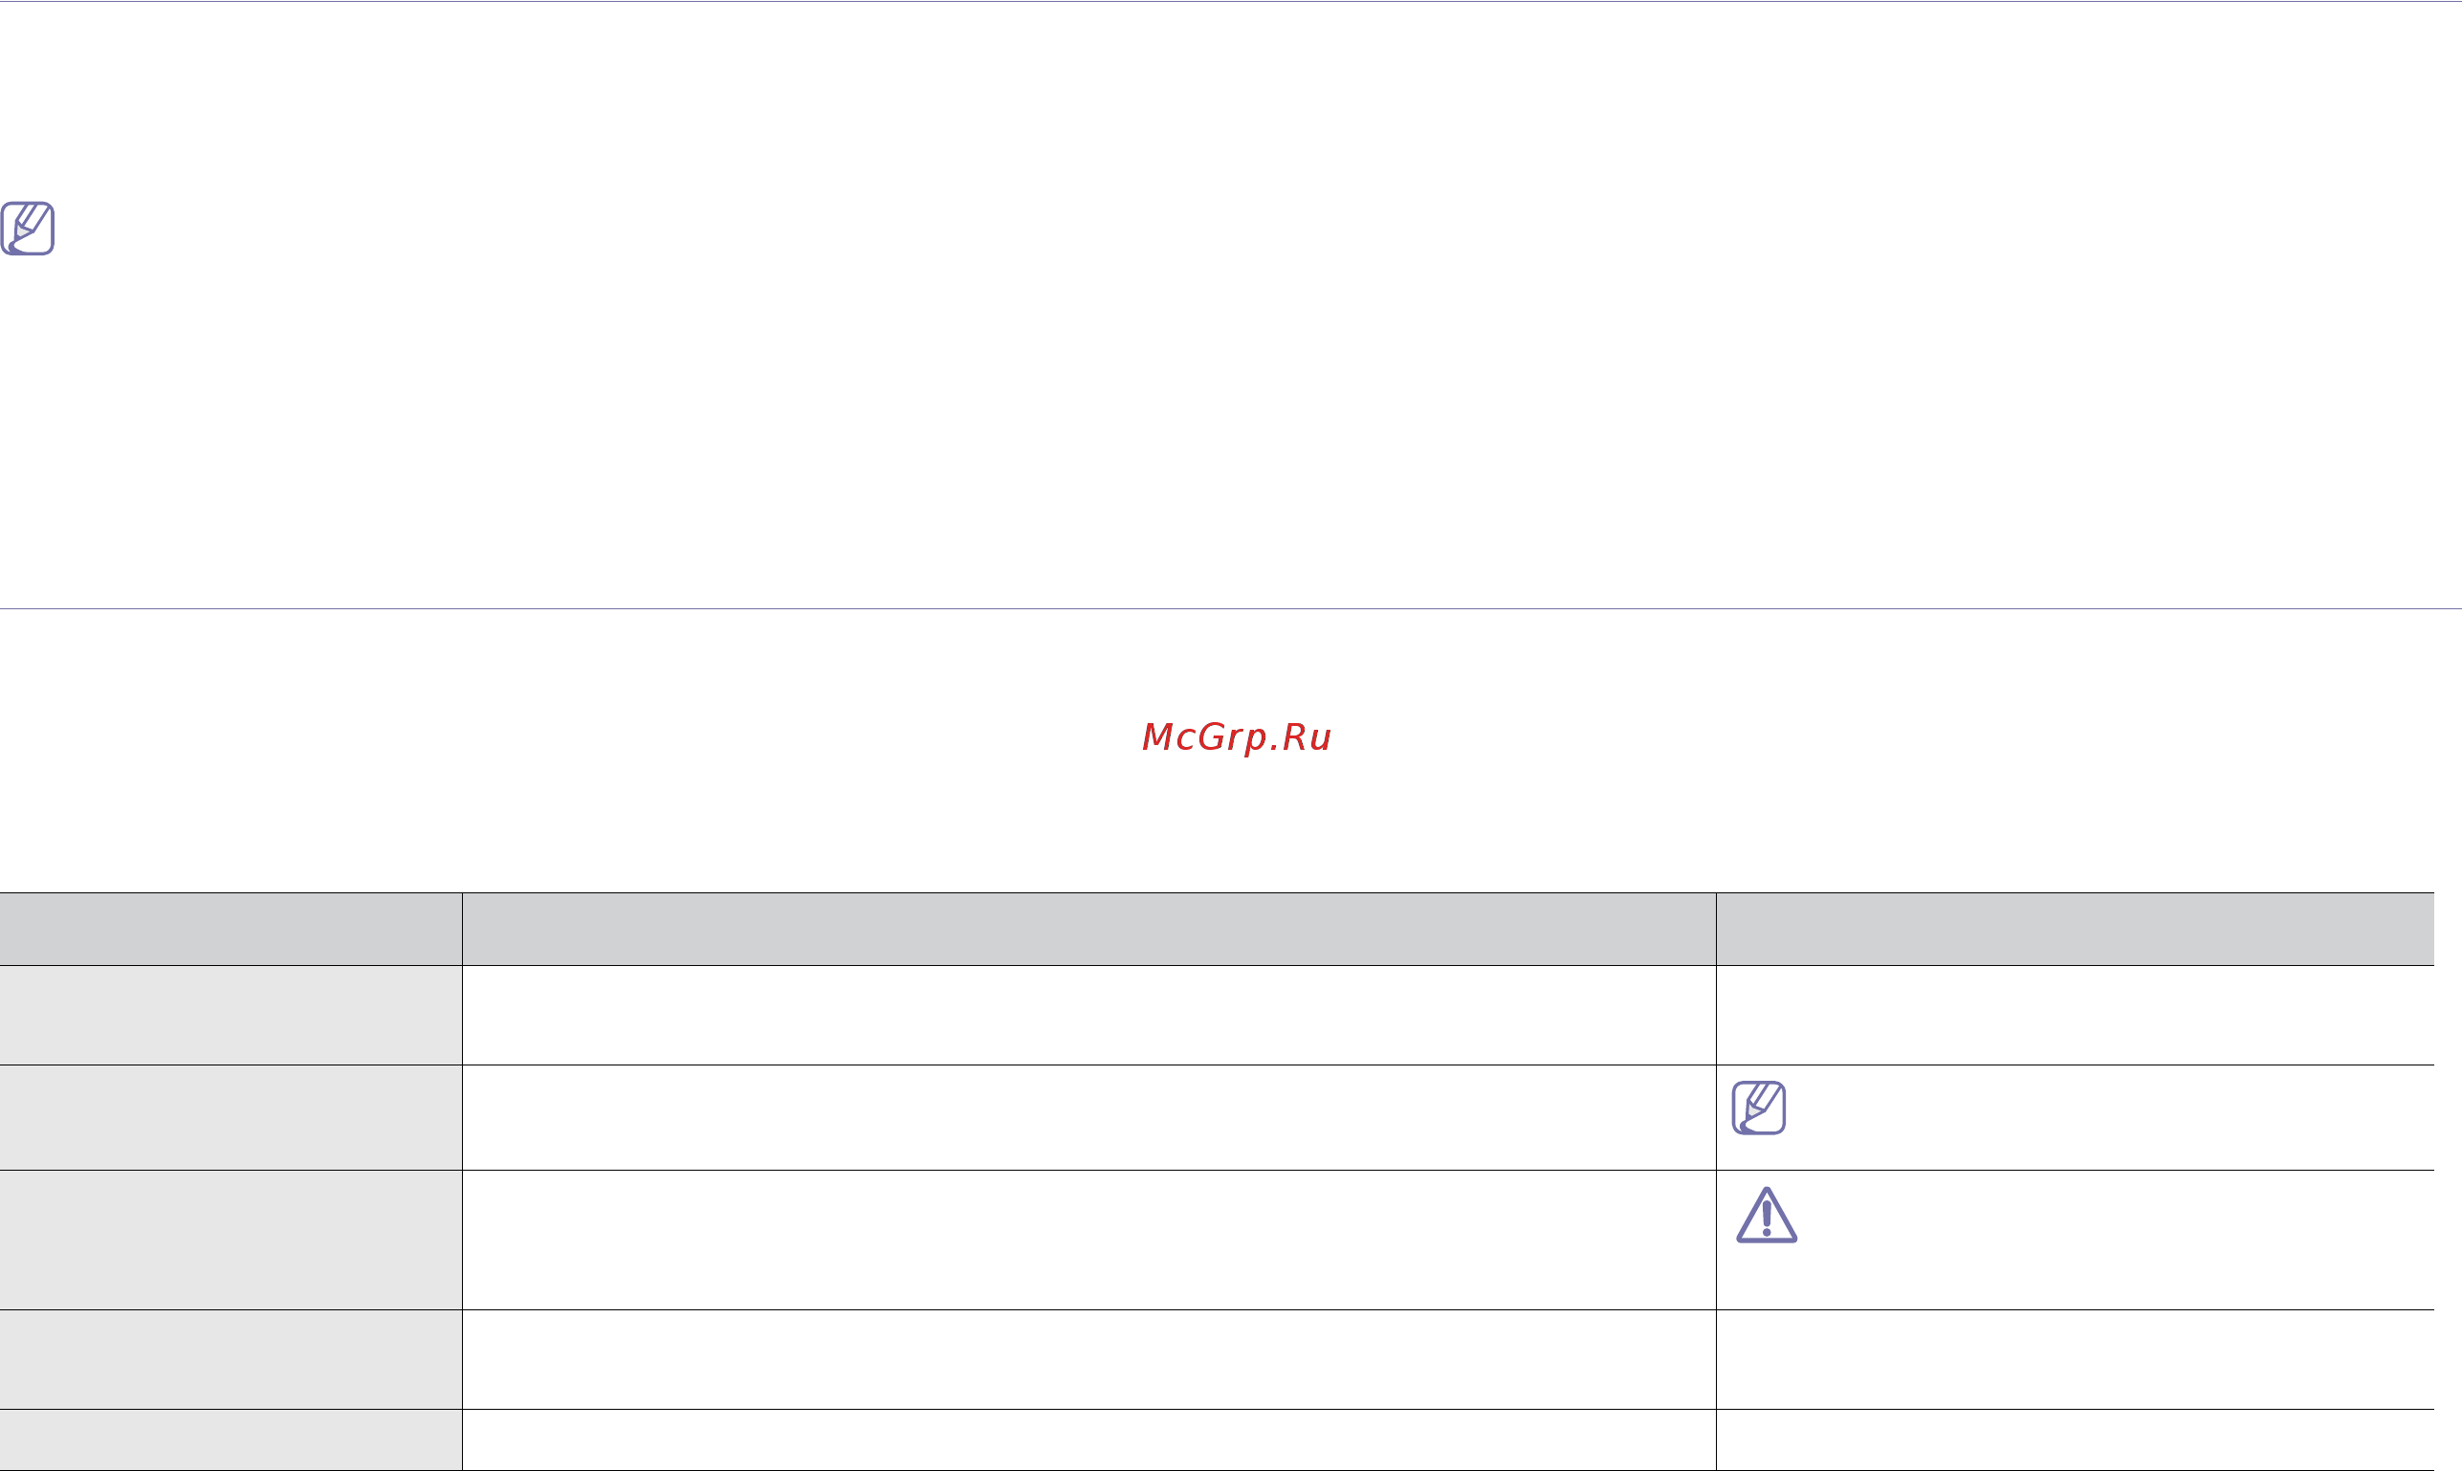Click the middle cell in the note icon row

[x=1089, y=1118]
